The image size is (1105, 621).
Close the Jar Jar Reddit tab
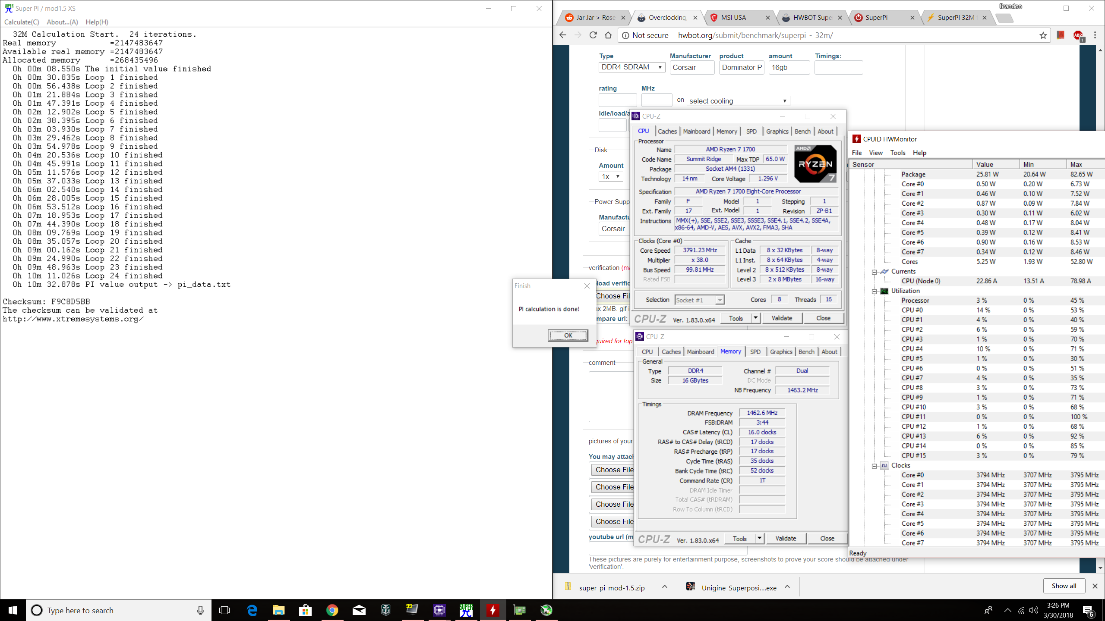point(623,18)
